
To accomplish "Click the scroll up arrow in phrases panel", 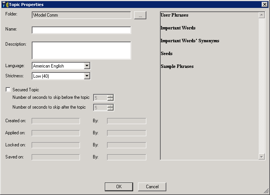I will (x=262, y=15).
